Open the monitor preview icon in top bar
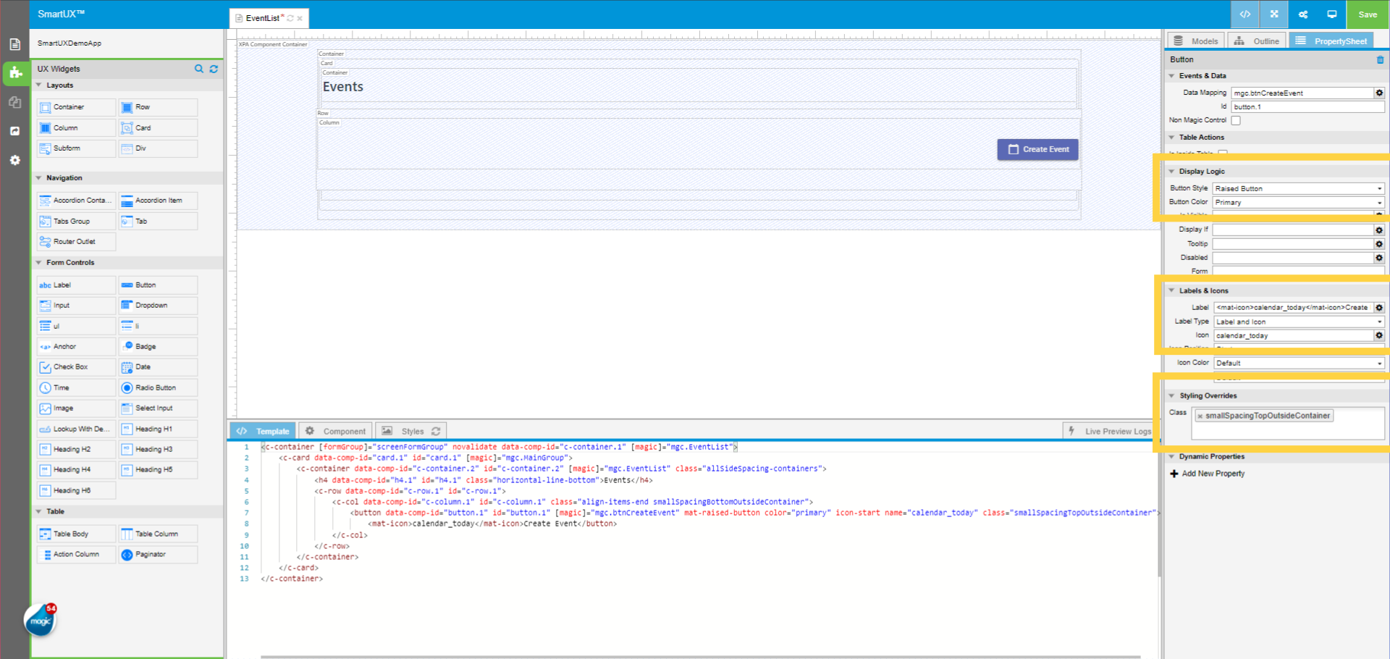This screenshot has width=1390, height=659. coord(1332,14)
